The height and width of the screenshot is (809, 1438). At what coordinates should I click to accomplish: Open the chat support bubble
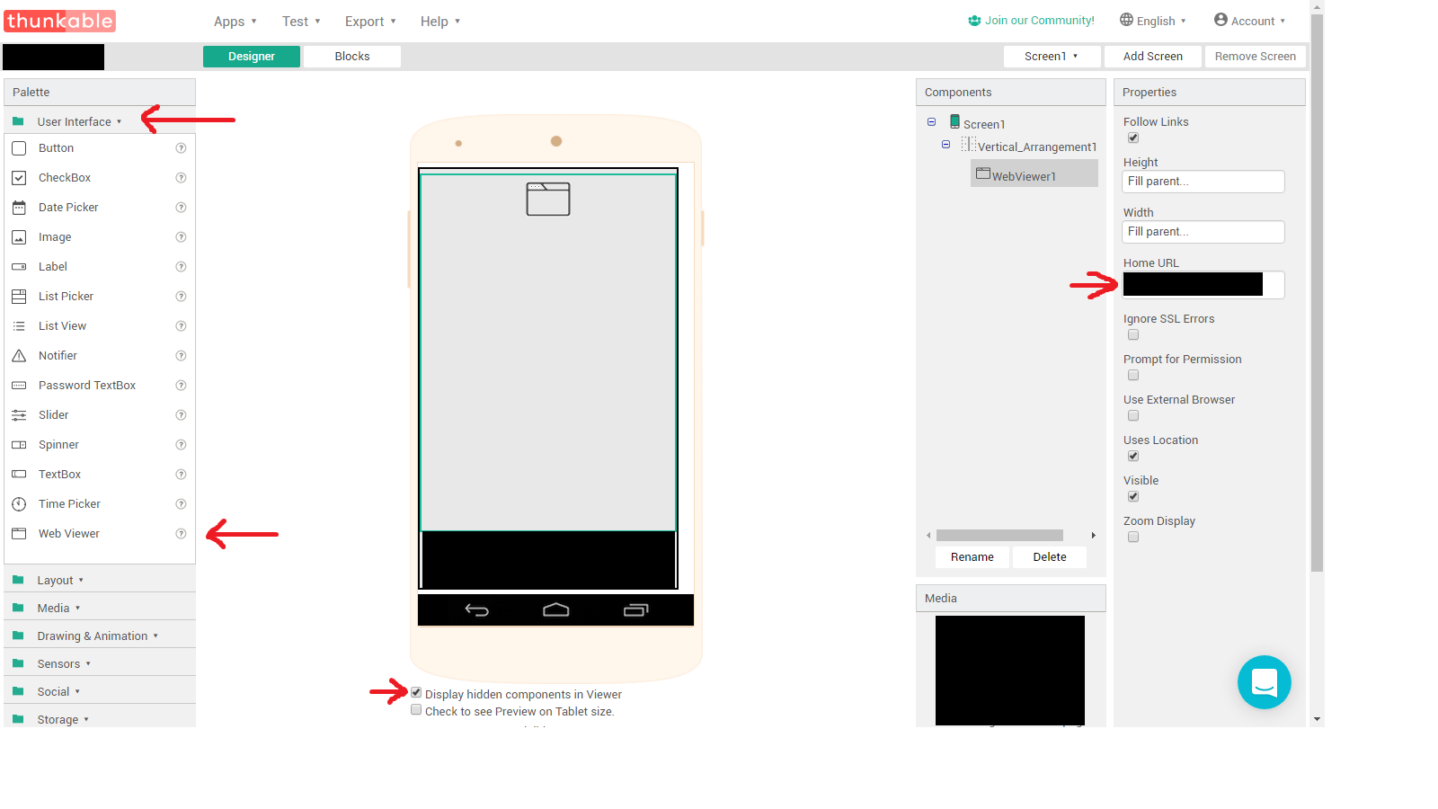[1265, 682]
